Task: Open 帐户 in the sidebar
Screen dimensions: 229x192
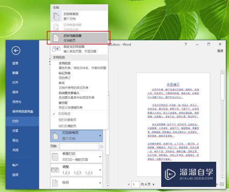Action: 15,165
